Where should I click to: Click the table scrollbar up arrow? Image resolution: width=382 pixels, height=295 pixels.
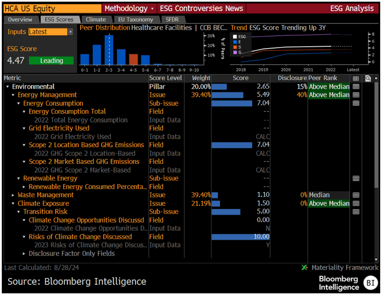[376, 78]
